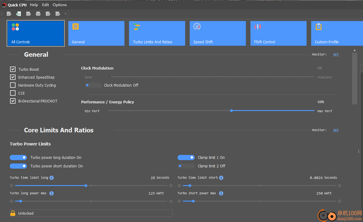The width and height of the screenshot is (363, 222).
Task: Click the Performance / Energy Policy slider handle
Action: (231, 111)
